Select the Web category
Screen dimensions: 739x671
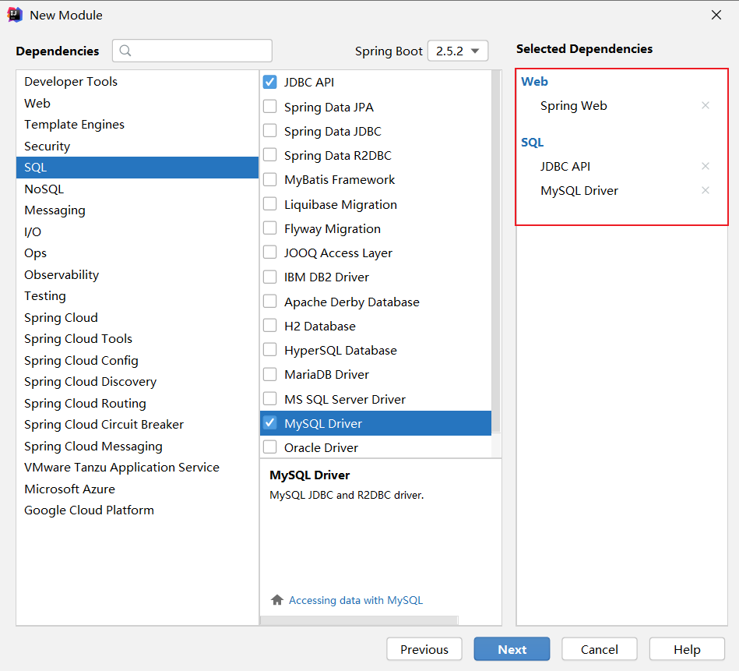(137, 104)
